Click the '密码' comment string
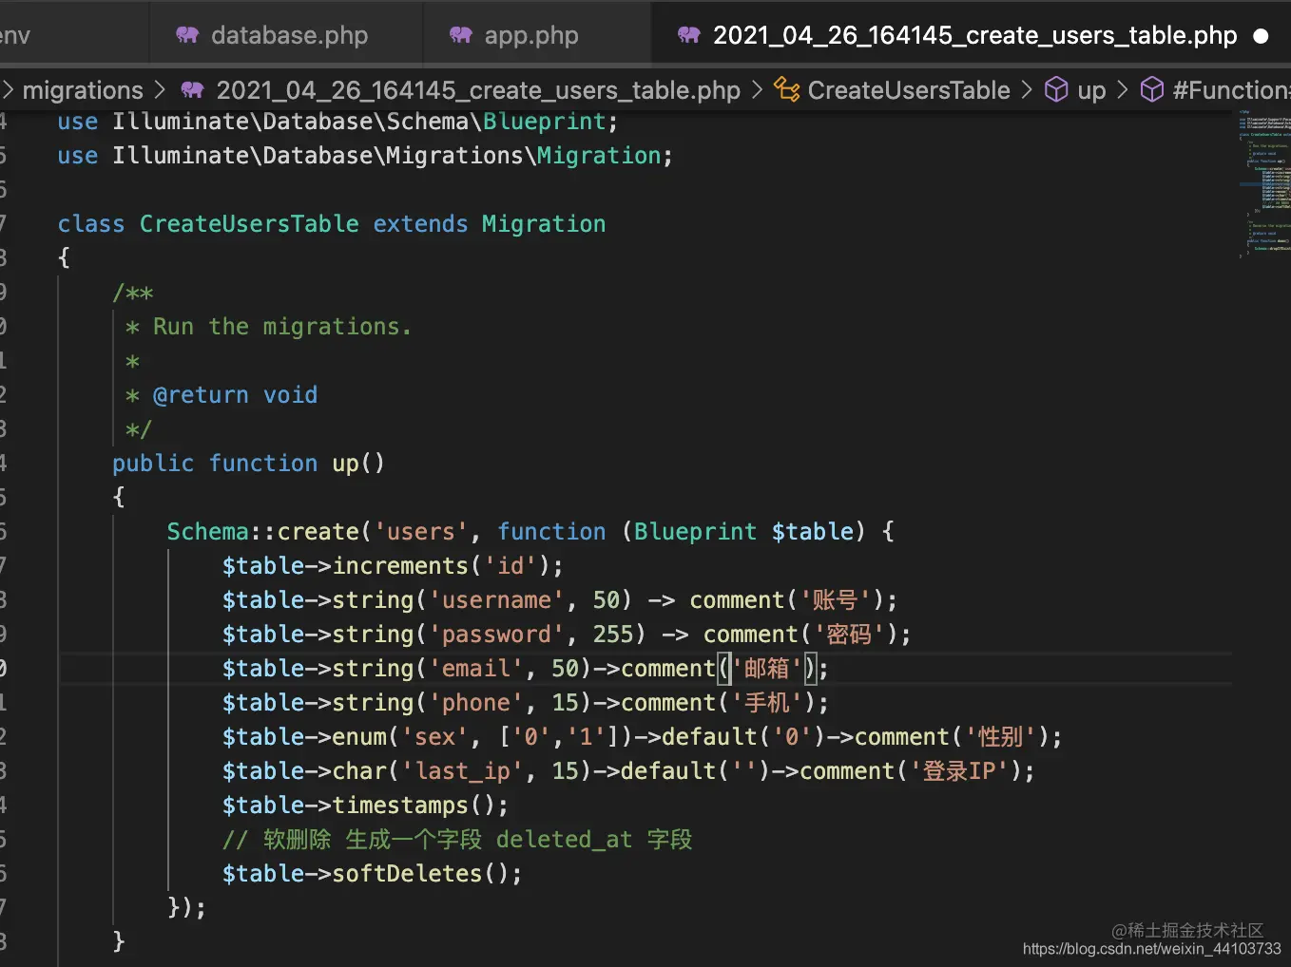The height and width of the screenshot is (967, 1291). tap(849, 635)
